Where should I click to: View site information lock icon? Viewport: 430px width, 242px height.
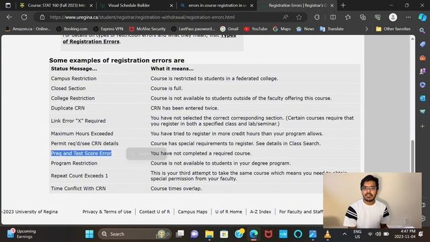[42, 17]
